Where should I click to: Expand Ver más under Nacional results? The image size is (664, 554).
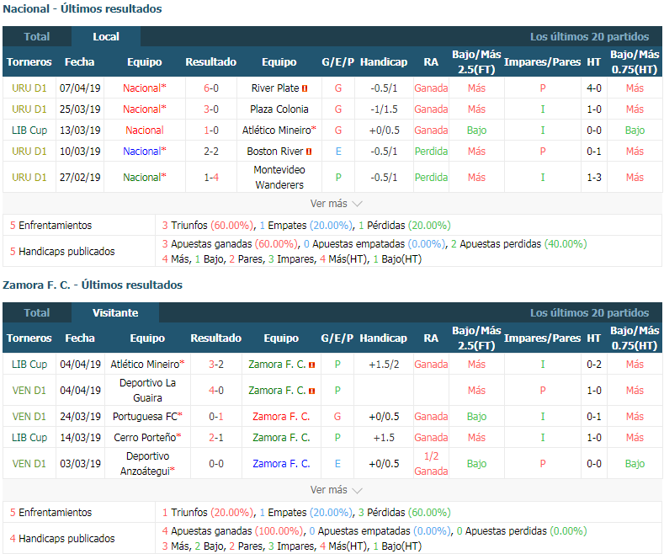(336, 204)
